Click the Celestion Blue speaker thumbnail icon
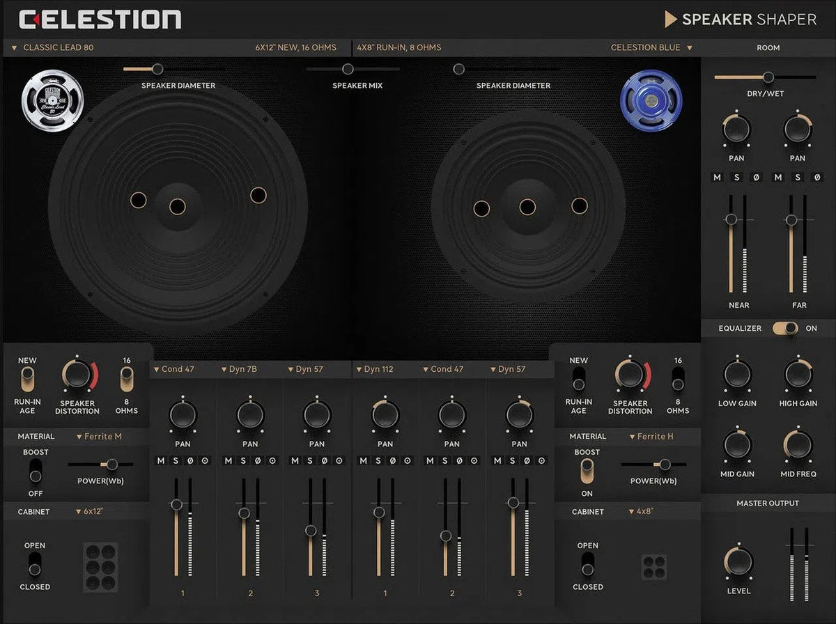This screenshot has width=836, height=624. (651, 100)
